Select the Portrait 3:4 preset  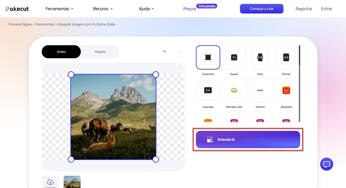point(286,57)
